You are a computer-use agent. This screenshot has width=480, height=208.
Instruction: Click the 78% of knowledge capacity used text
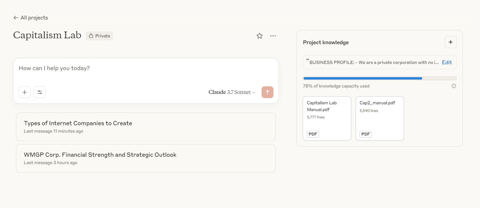pos(336,86)
